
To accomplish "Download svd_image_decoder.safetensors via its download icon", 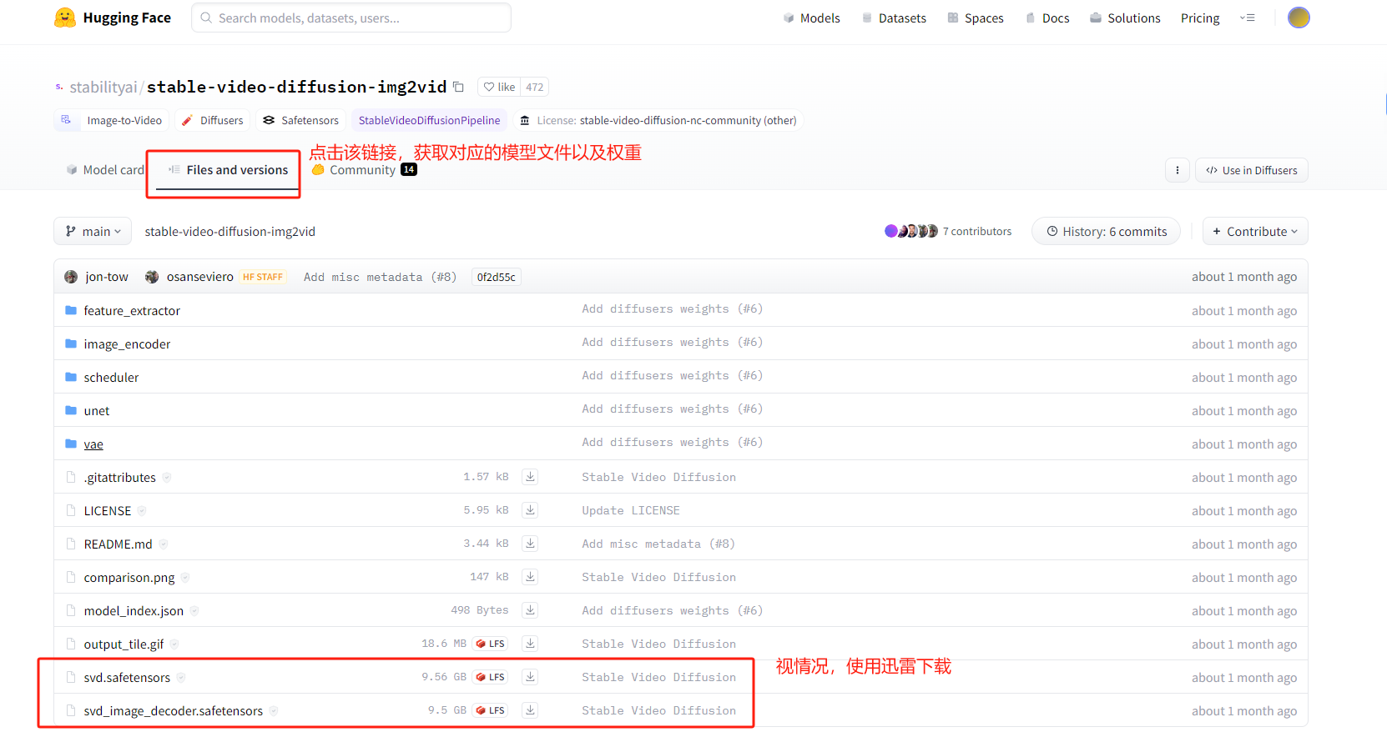I will [530, 710].
